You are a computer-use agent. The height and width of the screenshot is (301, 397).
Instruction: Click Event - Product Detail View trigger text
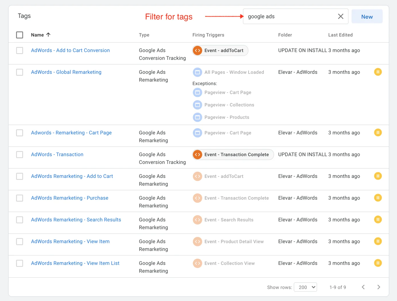(234, 241)
